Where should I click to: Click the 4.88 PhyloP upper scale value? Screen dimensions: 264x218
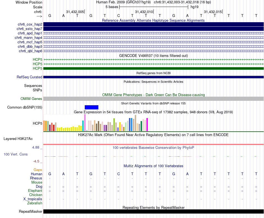[x=36, y=147]
